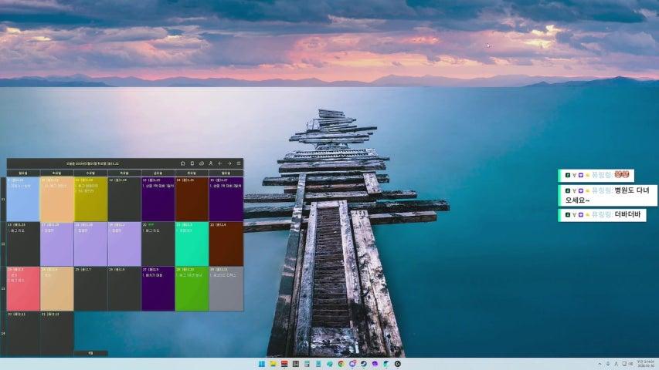Click the user account icon in calendar toolbar

pyautogui.click(x=210, y=163)
